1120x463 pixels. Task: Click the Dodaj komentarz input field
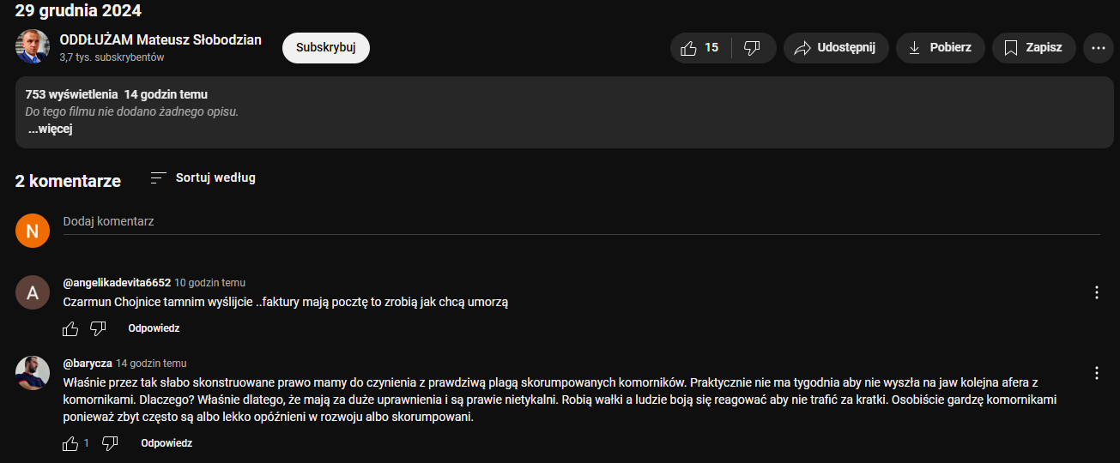coord(580,222)
